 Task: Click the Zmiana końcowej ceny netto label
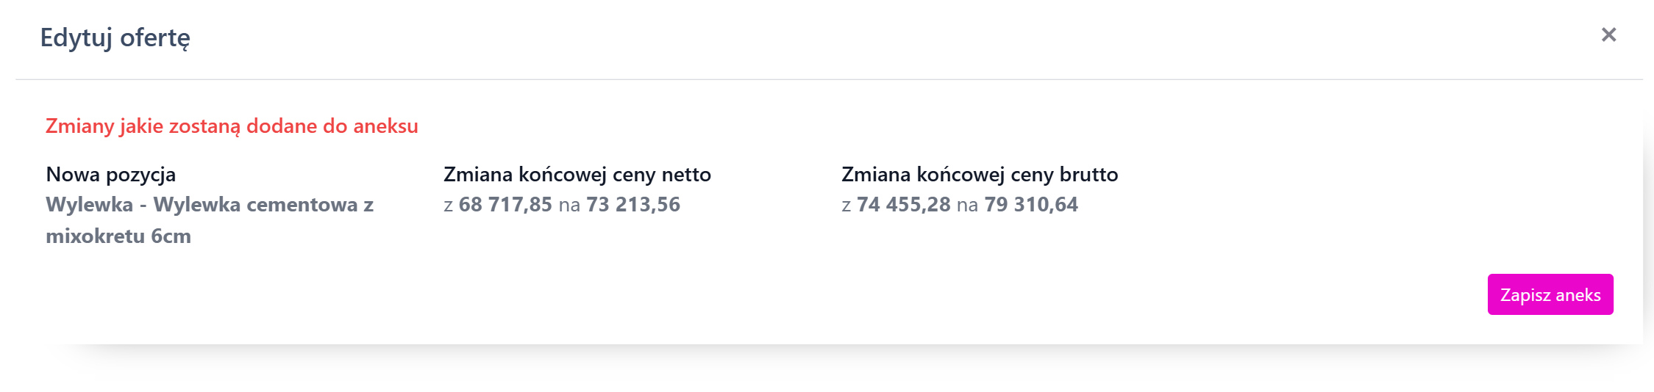tap(577, 175)
